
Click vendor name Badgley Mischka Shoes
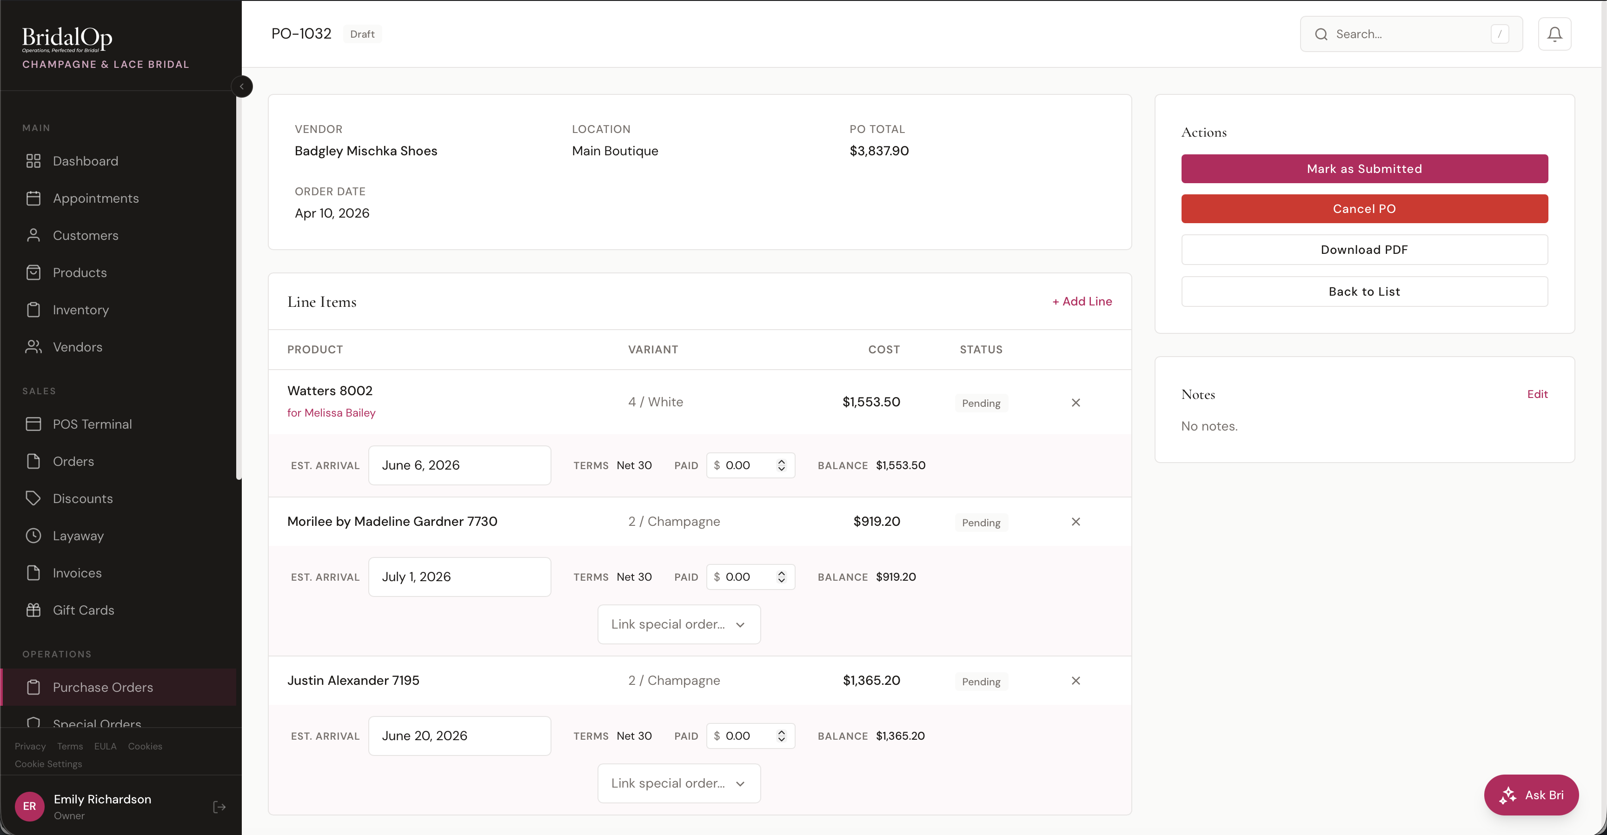(x=365, y=151)
